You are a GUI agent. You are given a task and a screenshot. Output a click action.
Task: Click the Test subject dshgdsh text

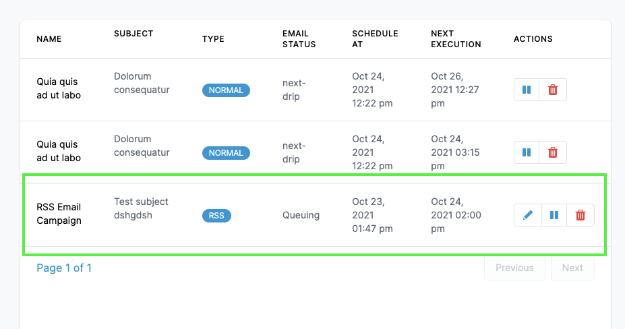click(x=141, y=208)
